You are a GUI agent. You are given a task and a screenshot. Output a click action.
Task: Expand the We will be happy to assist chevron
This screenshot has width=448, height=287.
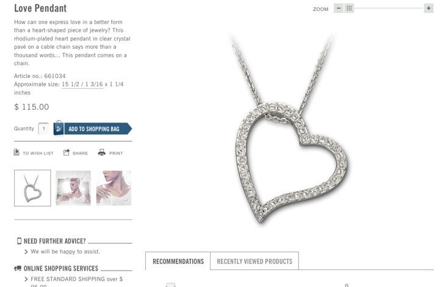(x=26, y=252)
